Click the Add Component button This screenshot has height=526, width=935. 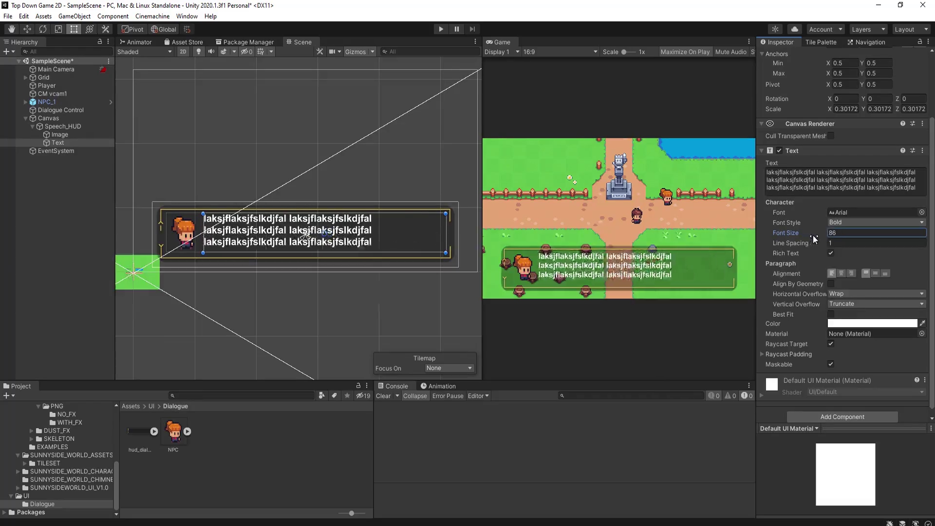[x=842, y=417]
